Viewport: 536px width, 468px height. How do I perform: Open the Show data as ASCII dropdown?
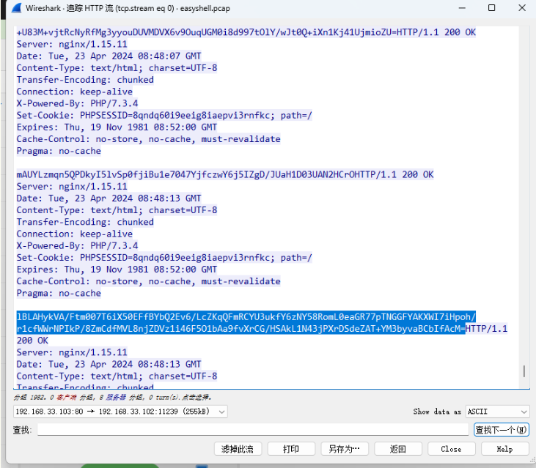[x=498, y=412]
